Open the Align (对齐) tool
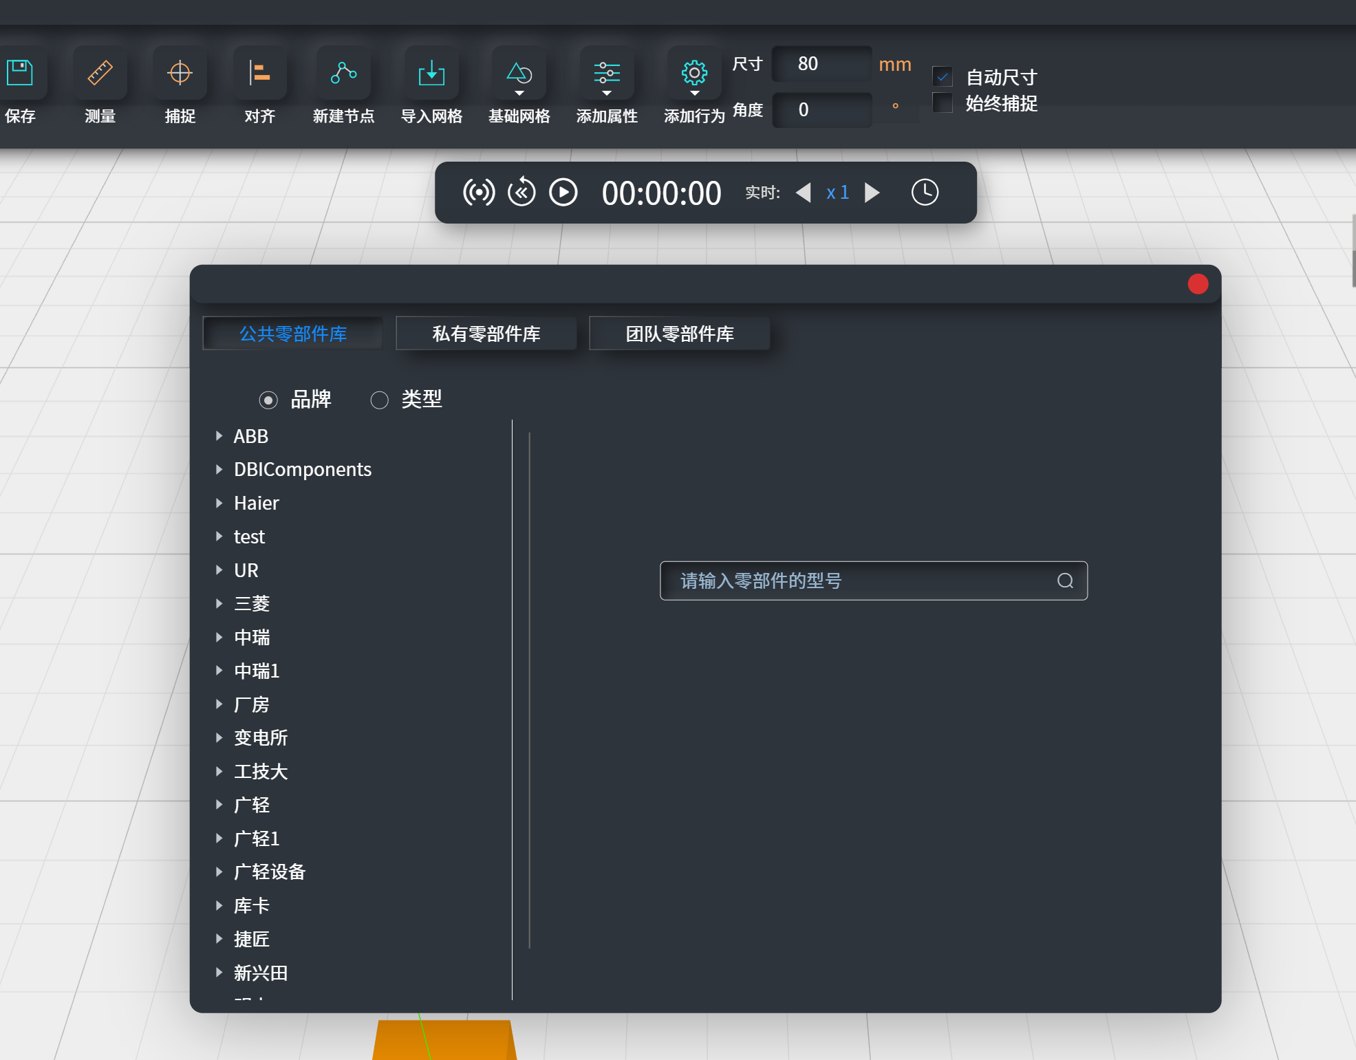Screen dimensions: 1356x1060 coord(259,73)
